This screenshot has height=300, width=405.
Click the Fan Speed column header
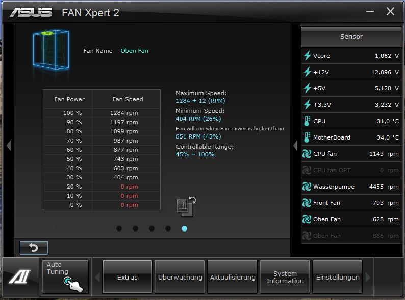pos(128,99)
